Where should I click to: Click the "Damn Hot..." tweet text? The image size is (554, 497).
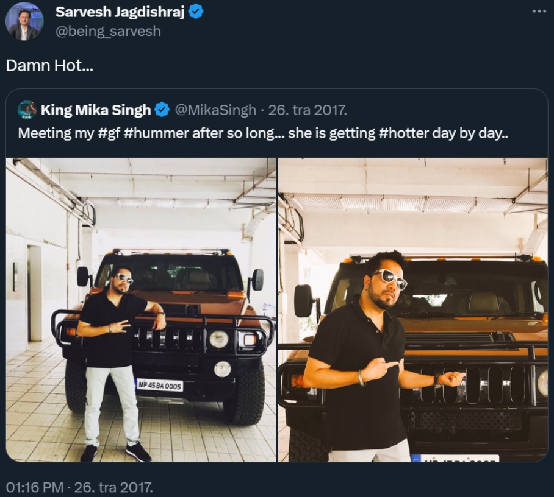click(50, 66)
